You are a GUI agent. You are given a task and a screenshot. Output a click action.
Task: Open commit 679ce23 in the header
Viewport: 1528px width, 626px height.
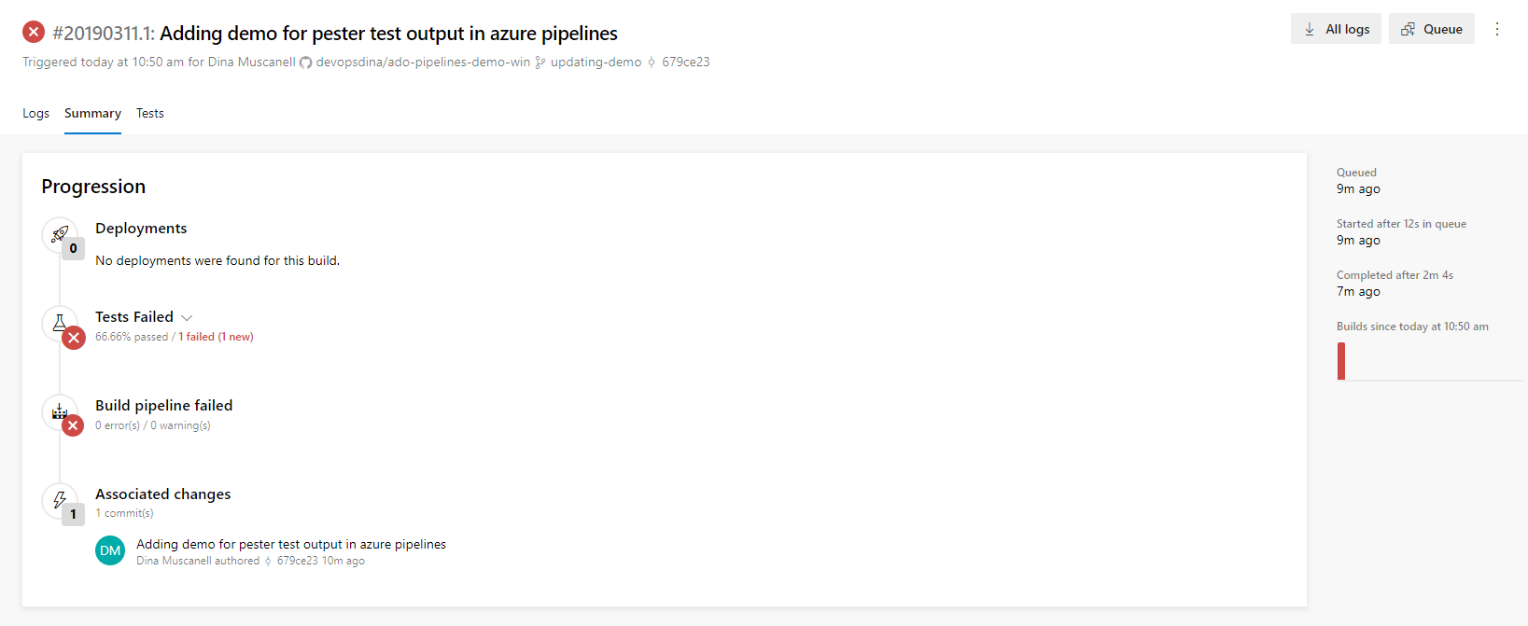(x=686, y=63)
